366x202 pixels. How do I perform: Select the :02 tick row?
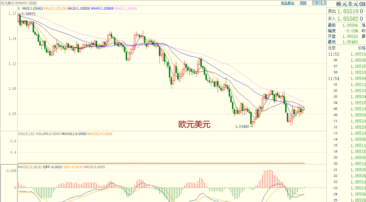pyautogui.click(x=347, y=91)
